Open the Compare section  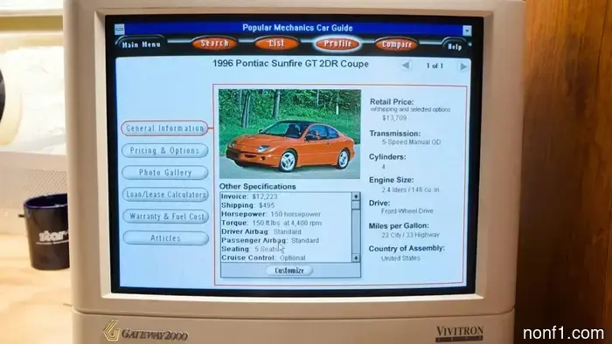397,45
